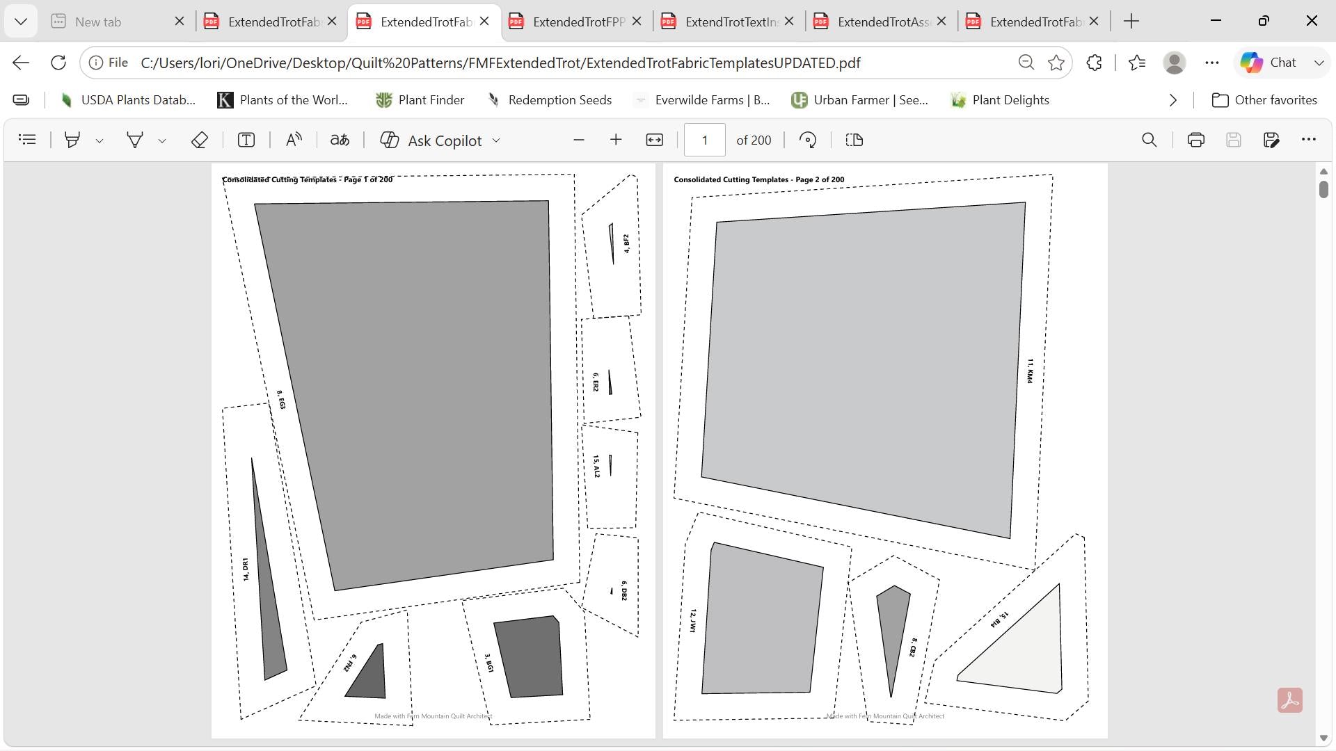Add this page to favorites
Viewport: 1336px width, 751px height.
pyautogui.click(x=1056, y=63)
